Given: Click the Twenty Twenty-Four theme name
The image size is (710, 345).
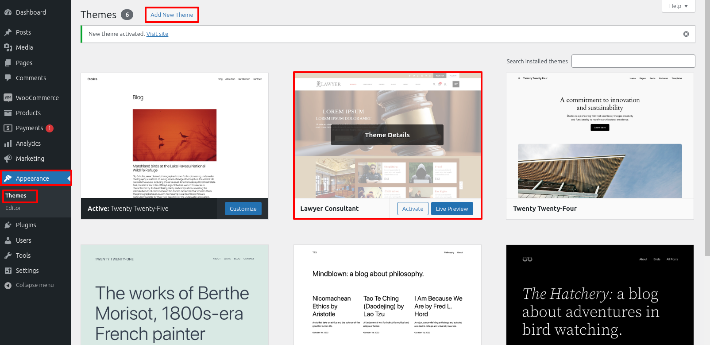Looking at the screenshot, I should (545, 209).
